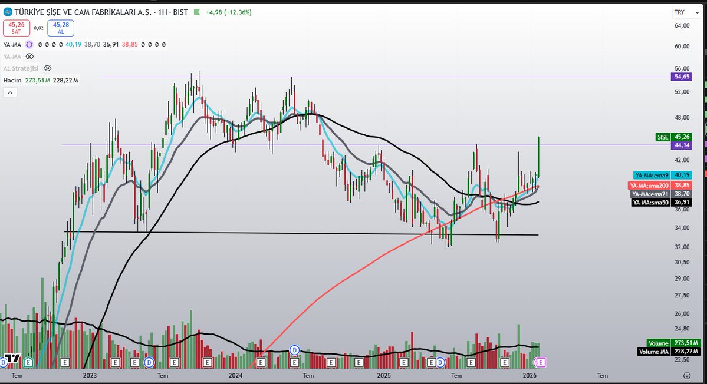707x384 pixels.
Task: Click the 30,50 price axis value
Action: coord(682,263)
